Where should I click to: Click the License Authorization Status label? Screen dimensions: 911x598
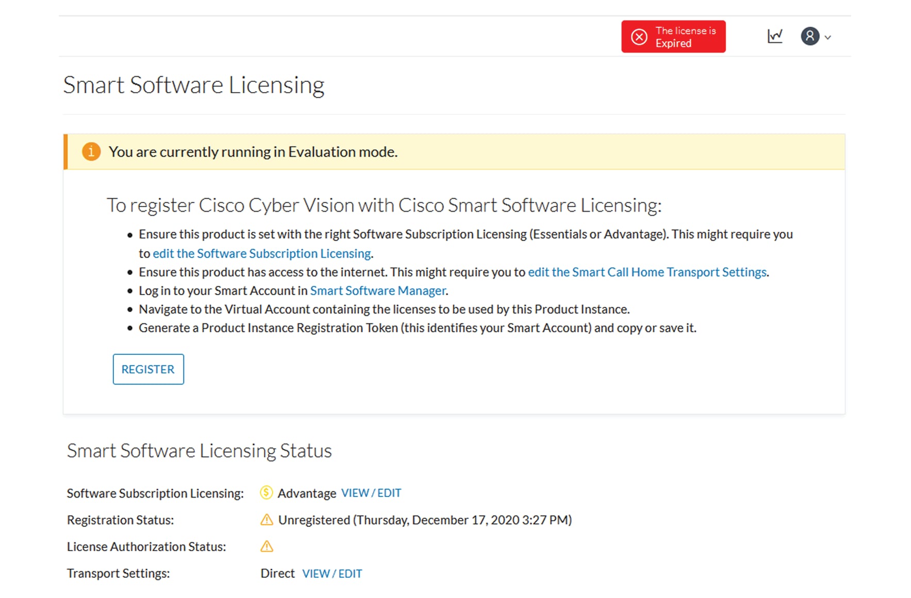coord(146,546)
